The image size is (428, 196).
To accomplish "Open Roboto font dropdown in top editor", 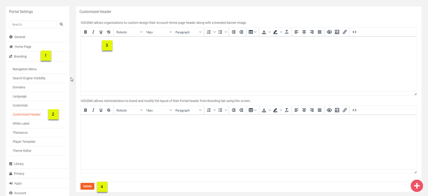I will (129, 32).
